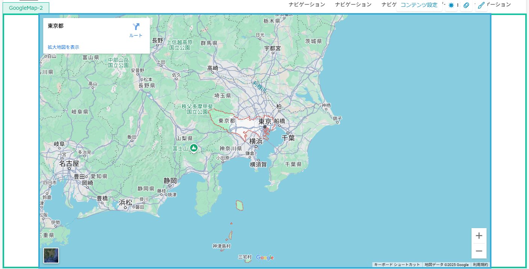Image resolution: width=529 pixels, height=269 pixels.
Task: Click the 神津島村 island label
Action: point(222,246)
